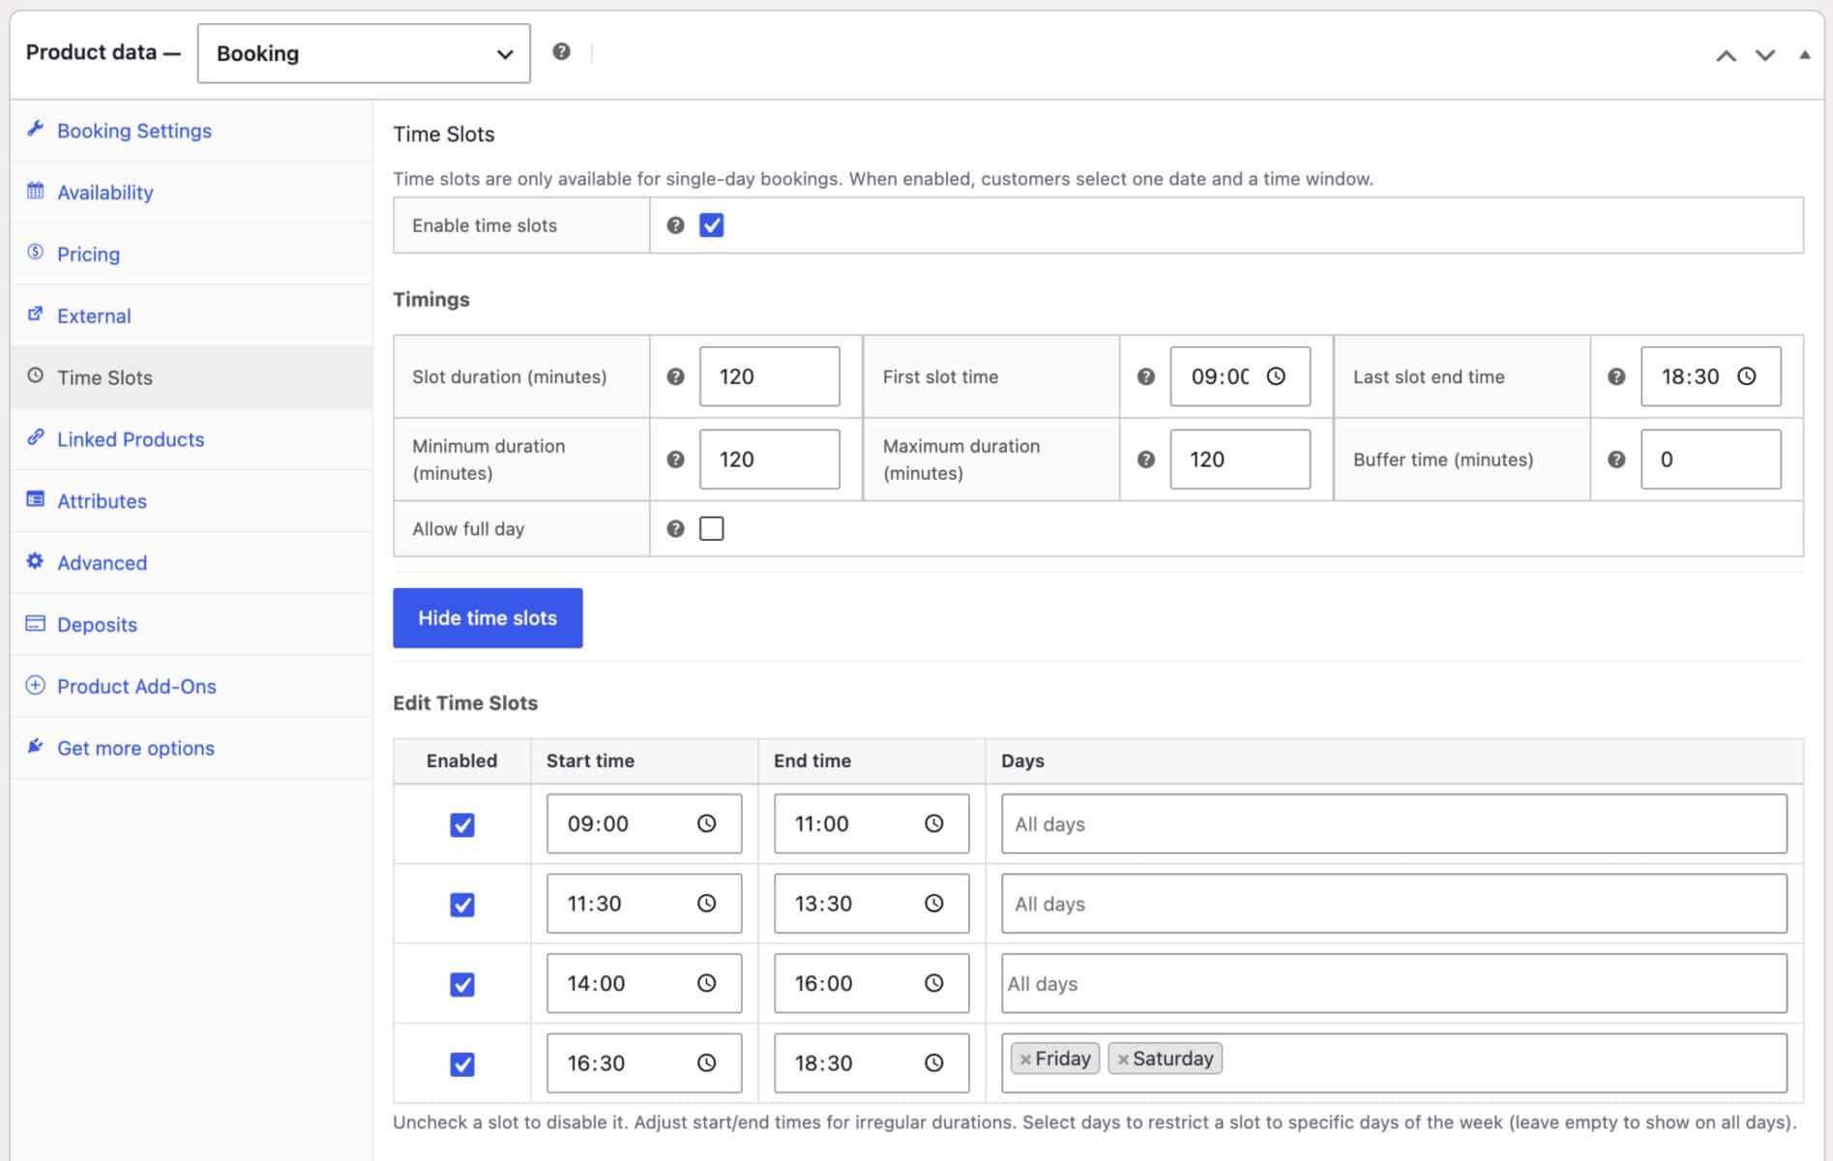Click the Booking Settings wrench icon

[x=36, y=129]
